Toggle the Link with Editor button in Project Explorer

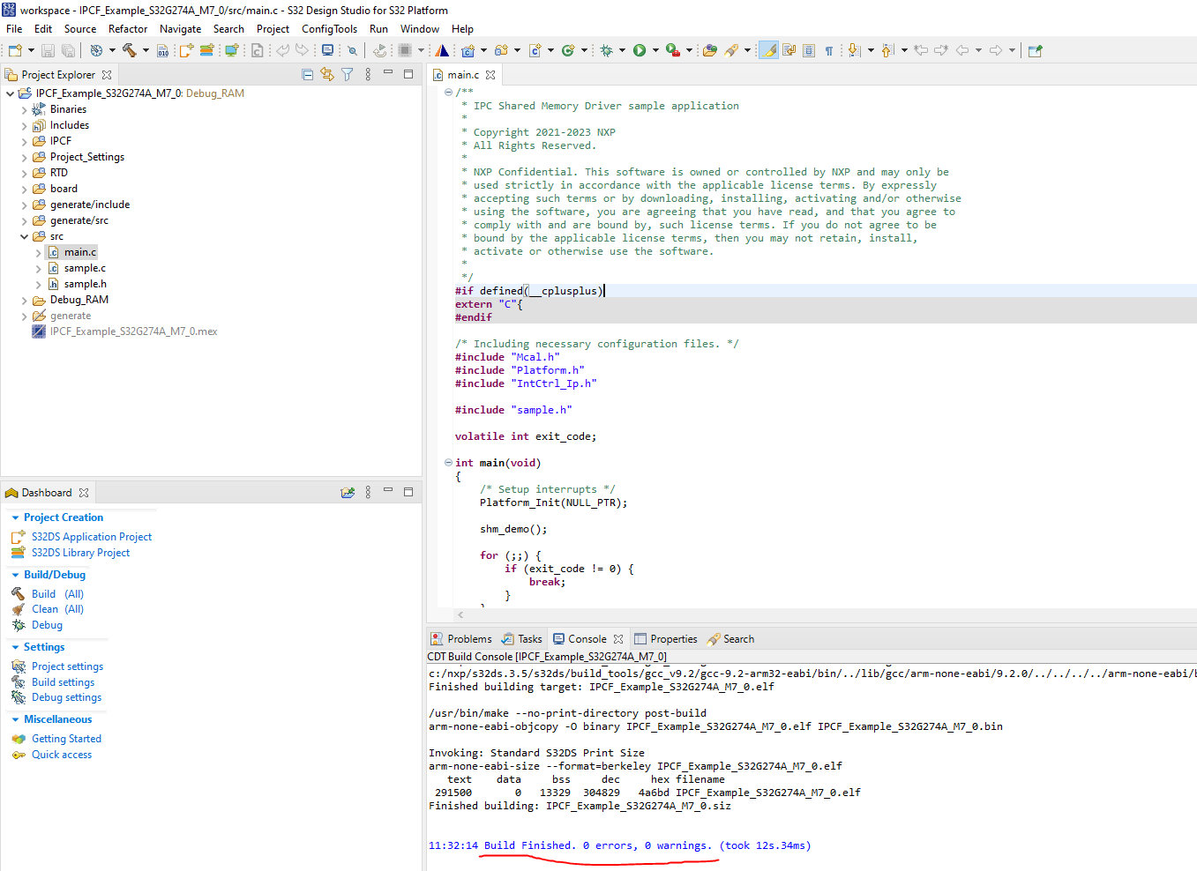[326, 74]
